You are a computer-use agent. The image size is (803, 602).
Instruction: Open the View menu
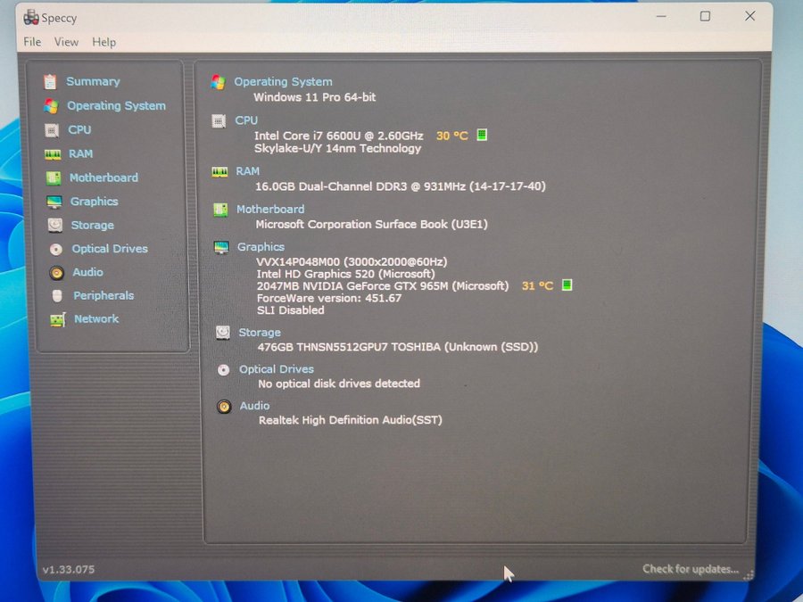66,42
